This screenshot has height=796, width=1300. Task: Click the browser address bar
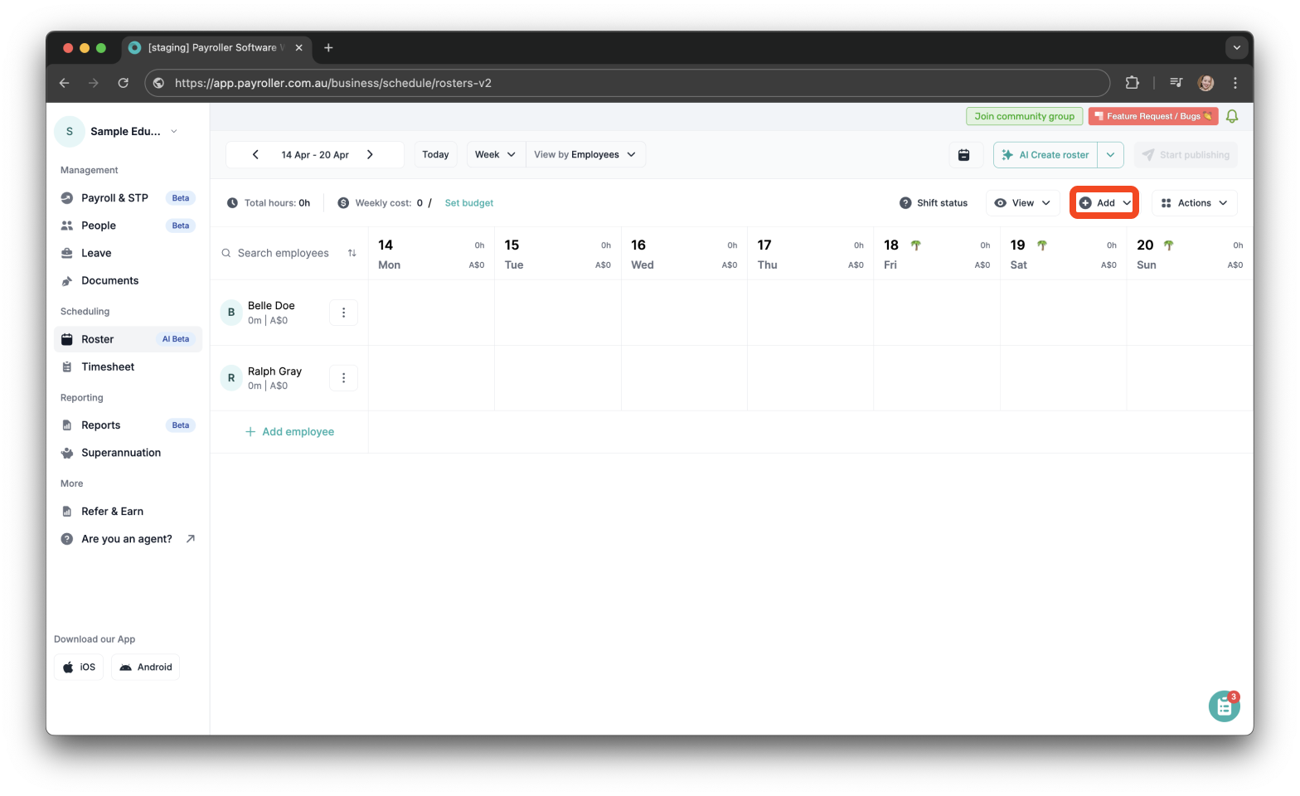(627, 83)
